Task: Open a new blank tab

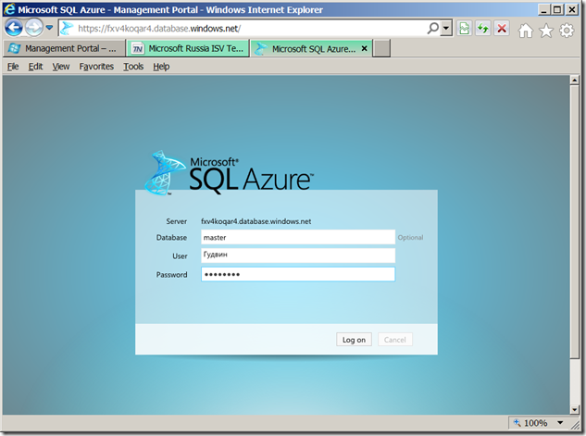Action: pos(382,48)
